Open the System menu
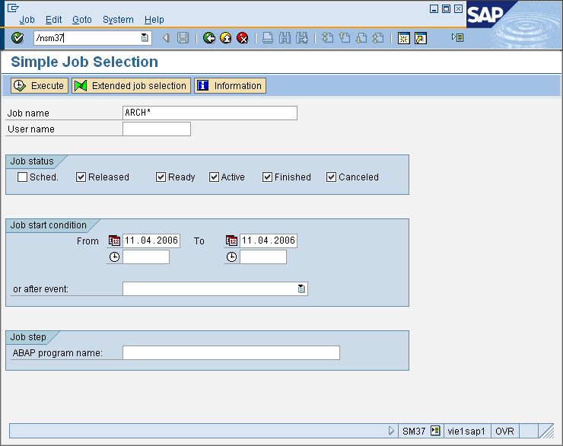Image resolution: width=563 pixels, height=446 pixels. tap(118, 20)
